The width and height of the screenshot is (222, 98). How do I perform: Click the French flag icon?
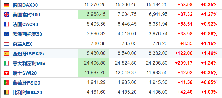(x=6, y=24)
